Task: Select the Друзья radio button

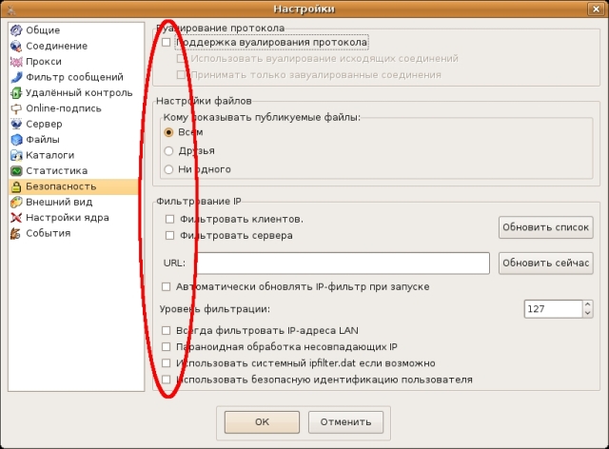Action: point(169,150)
